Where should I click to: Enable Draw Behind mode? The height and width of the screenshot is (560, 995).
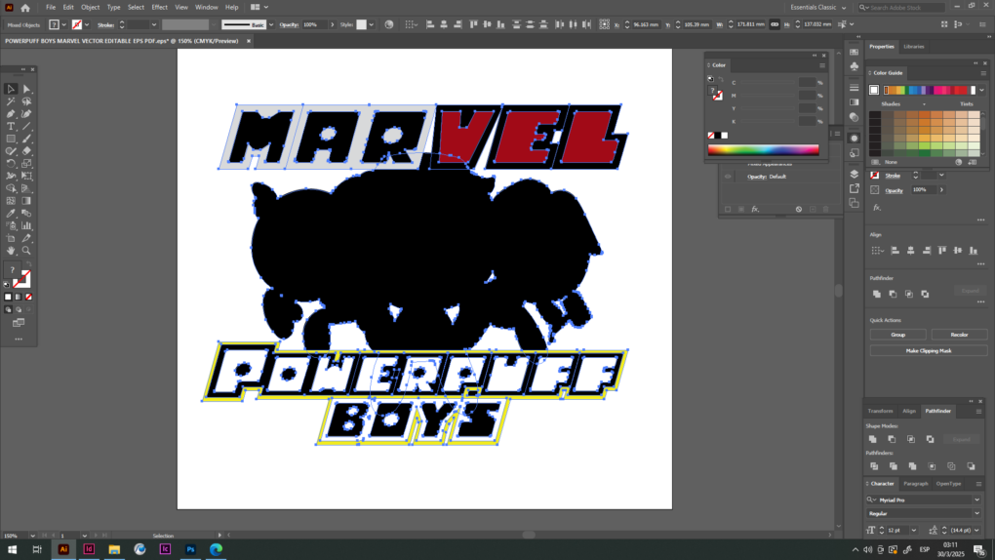(19, 310)
